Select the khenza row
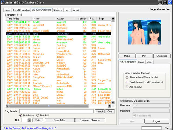Viewport: 173px width, 130px height. 58,42
